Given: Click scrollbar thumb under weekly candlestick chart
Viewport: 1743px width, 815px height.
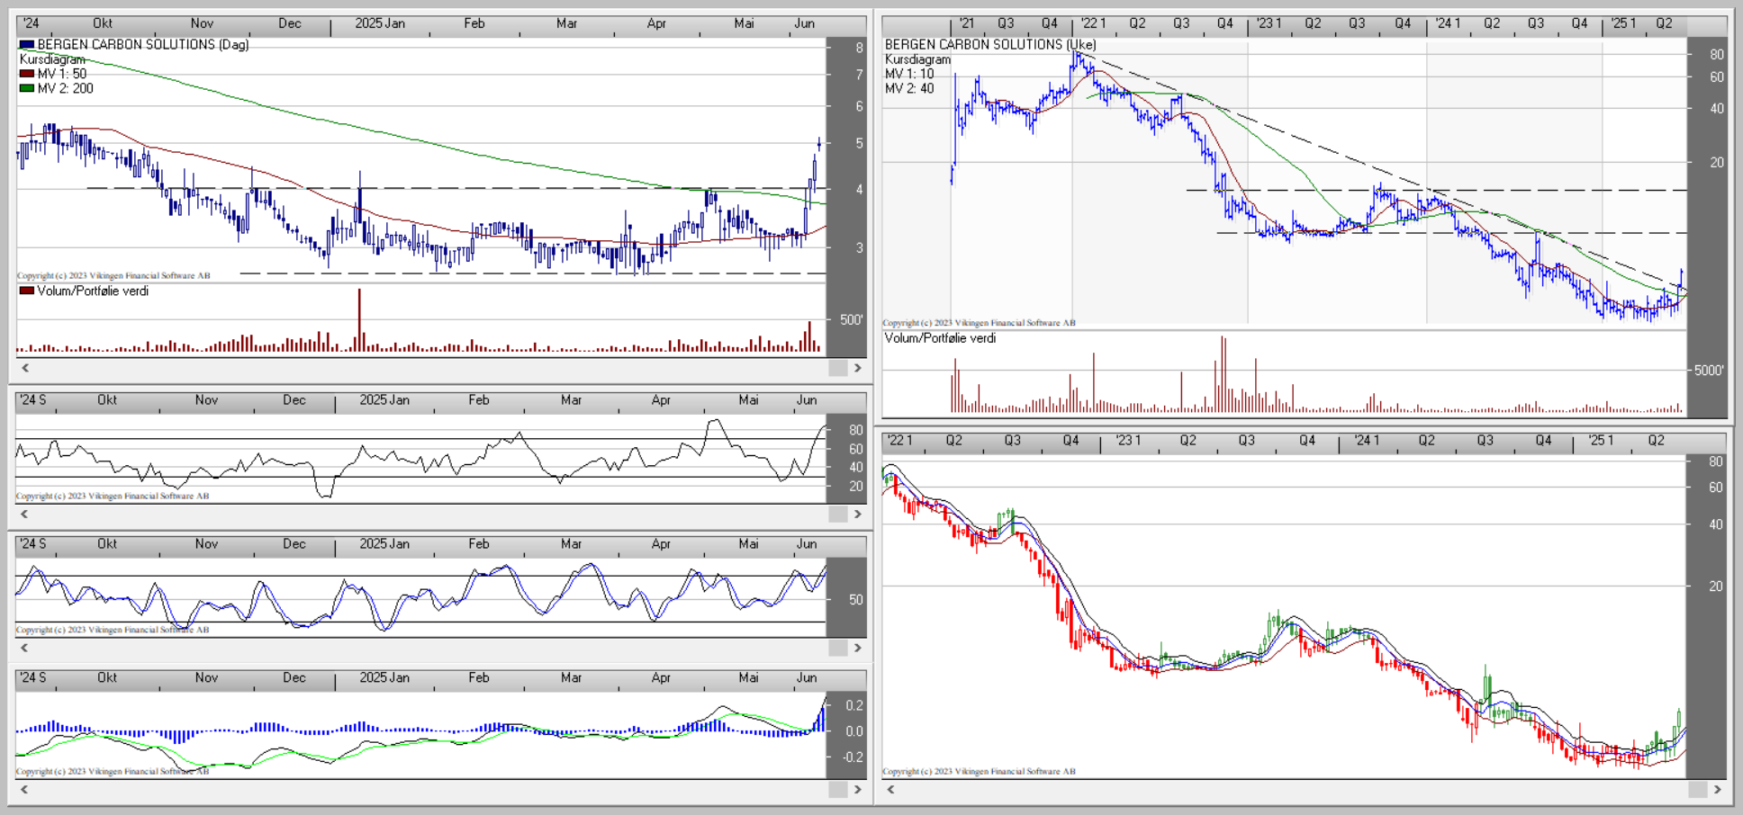Looking at the screenshot, I should pos(1698,789).
